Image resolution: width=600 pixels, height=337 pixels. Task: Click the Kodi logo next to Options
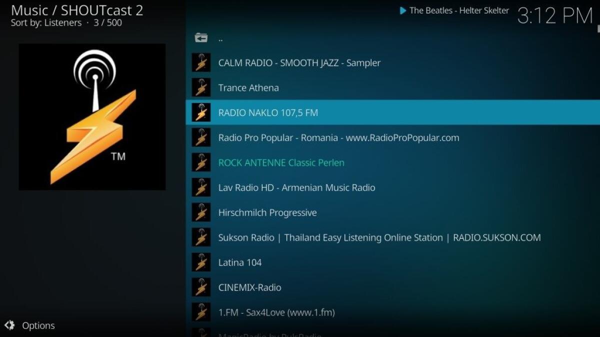(9, 325)
